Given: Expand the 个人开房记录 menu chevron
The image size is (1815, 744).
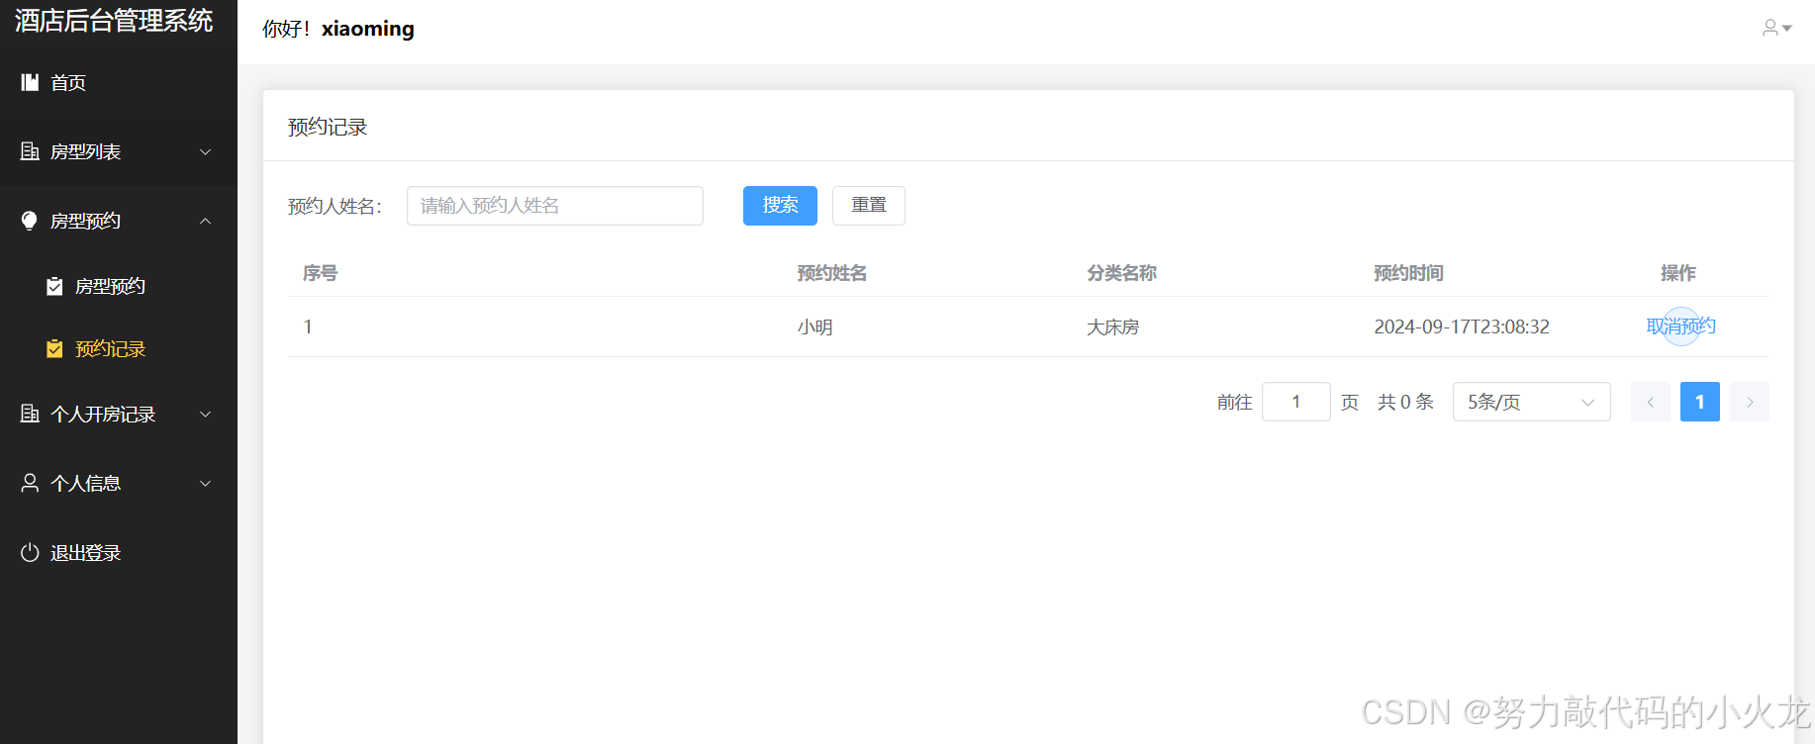Looking at the screenshot, I should pos(206,414).
